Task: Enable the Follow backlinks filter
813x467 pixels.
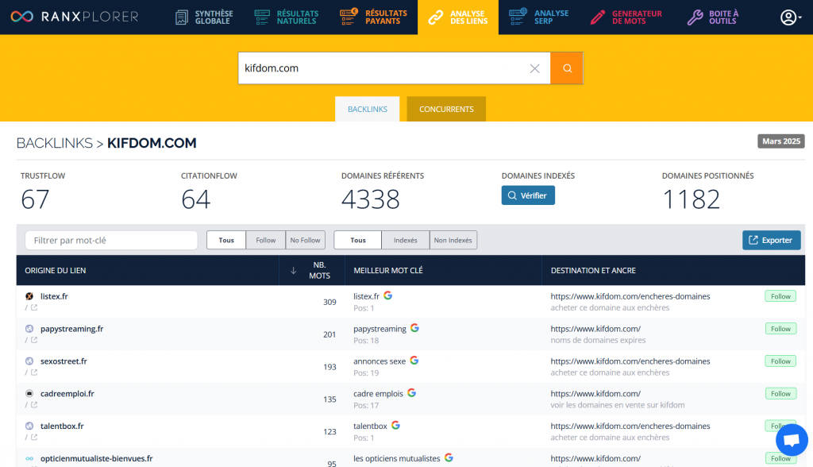Action: click(265, 239)
